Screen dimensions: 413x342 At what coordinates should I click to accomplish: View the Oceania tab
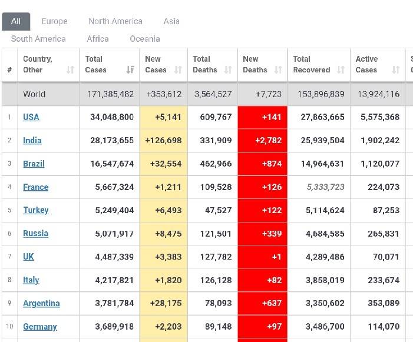[x=145, y=39]
